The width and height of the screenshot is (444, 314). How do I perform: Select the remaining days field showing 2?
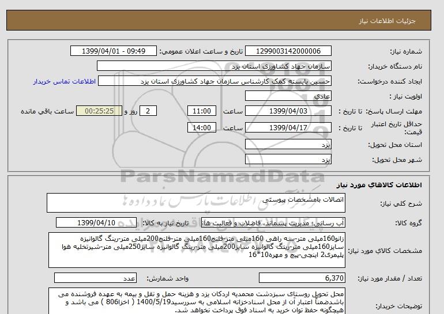tap(148, 111)
